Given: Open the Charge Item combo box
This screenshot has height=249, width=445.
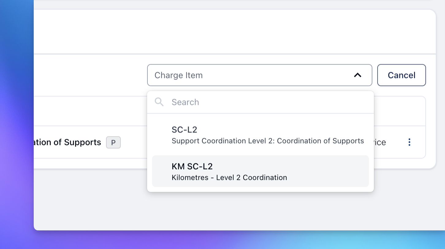Looking at the screenshot, I should pyautogui.click(x=259, y=75).
